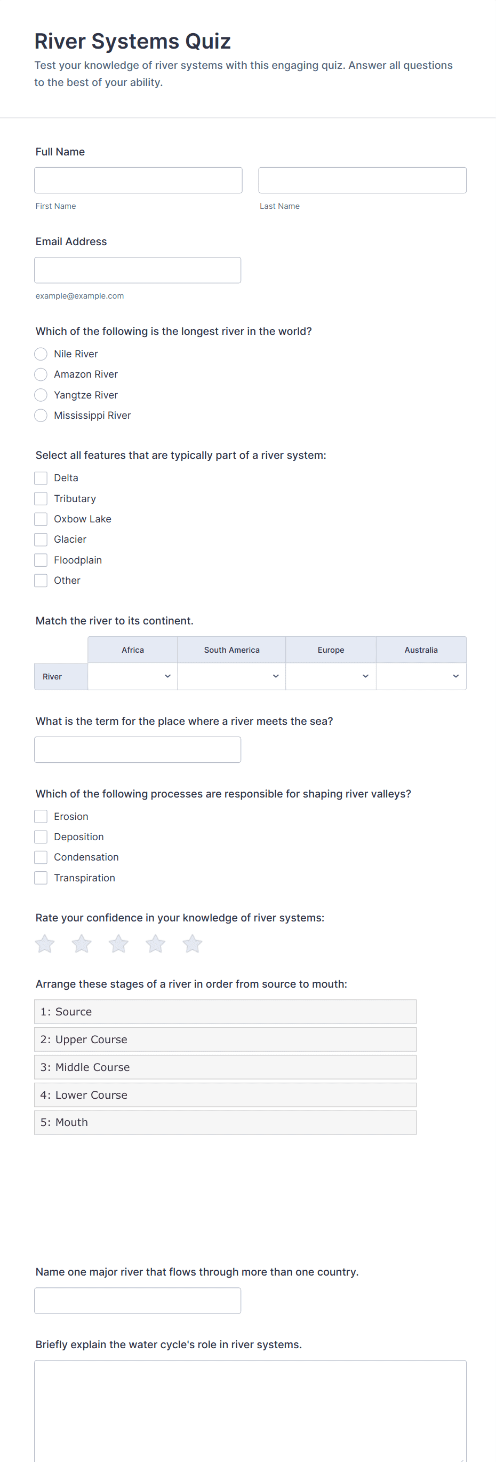Open the Europe column River dropdown
496x1462 pixels.
point(331,676)
